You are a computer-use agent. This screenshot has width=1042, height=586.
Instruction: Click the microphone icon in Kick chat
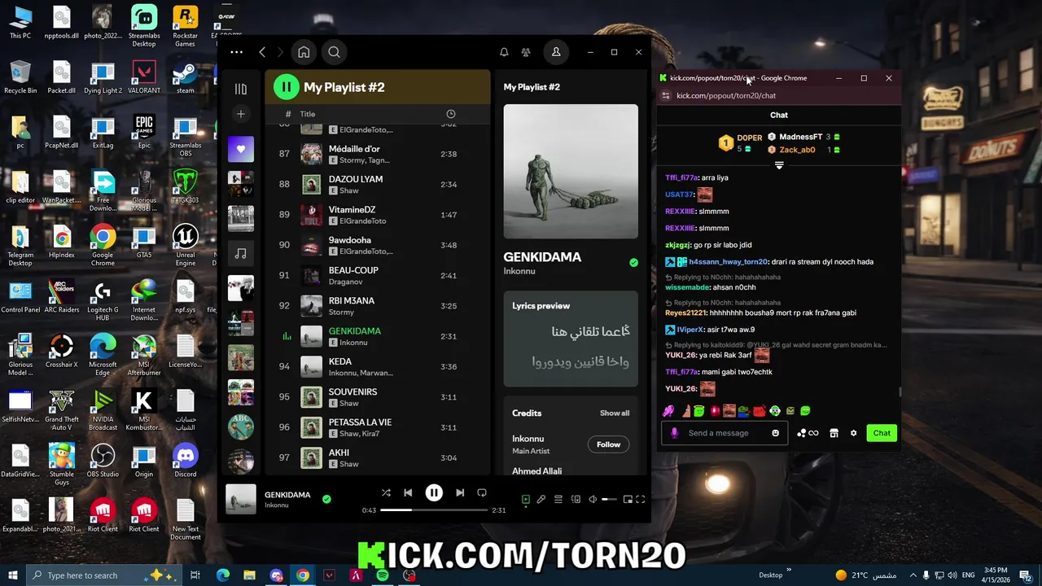[674, 433]
